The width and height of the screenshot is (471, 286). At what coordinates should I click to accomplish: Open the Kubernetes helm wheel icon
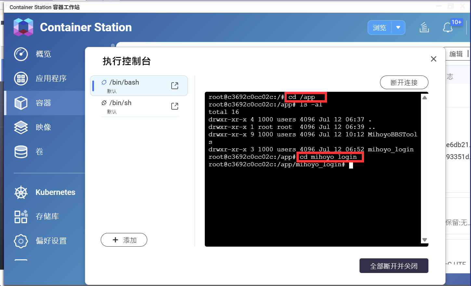point(21,192)
